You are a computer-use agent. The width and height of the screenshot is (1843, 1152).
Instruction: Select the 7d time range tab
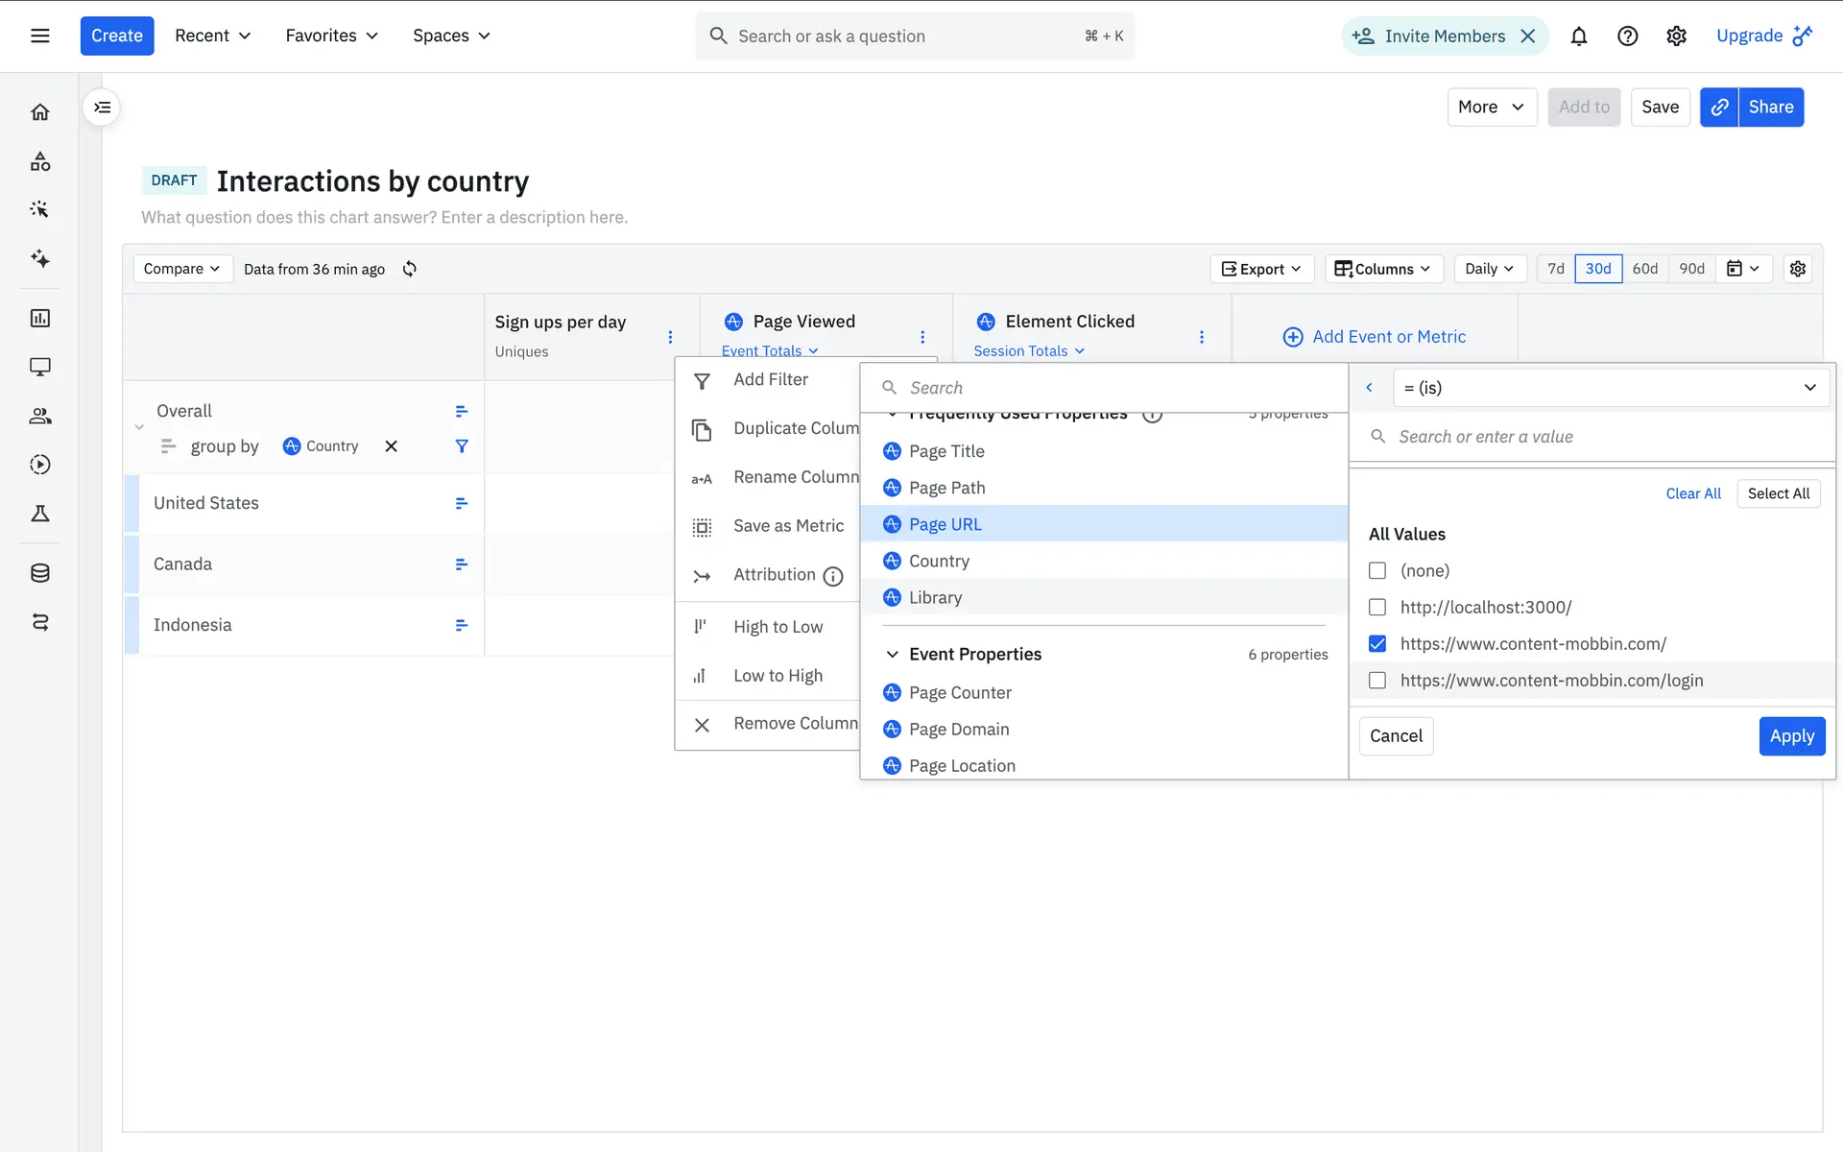tap(1555, 269)
